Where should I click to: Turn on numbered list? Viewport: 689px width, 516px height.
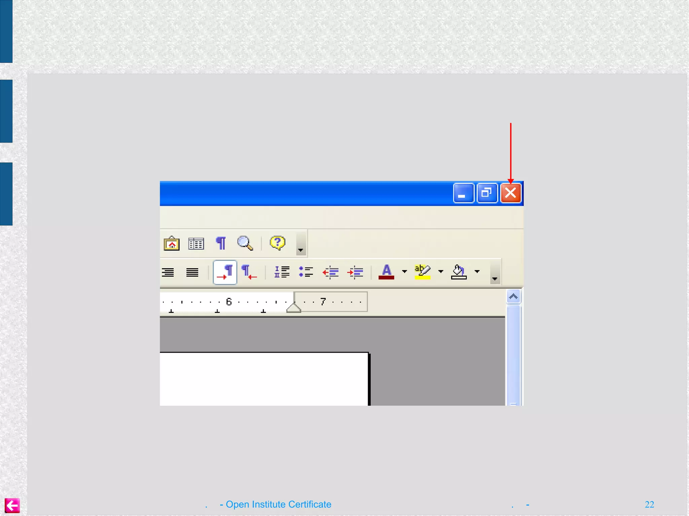coord(282,272)
